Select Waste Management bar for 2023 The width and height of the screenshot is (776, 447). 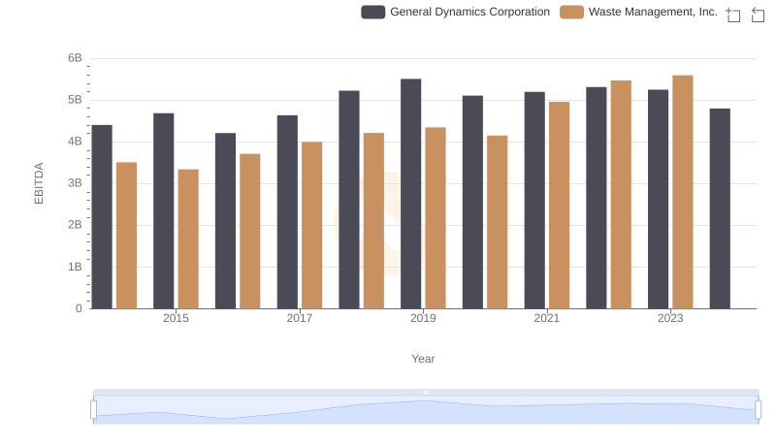[683, 192]
